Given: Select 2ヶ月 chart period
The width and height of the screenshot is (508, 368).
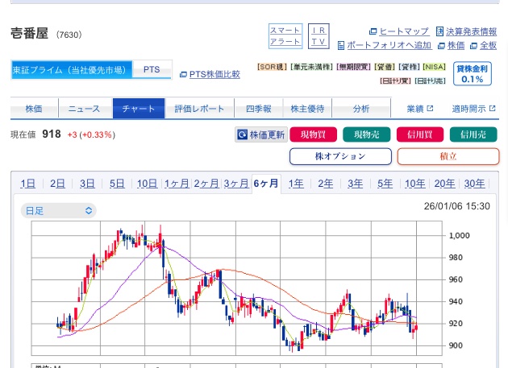Looking at the screenshot, I should [x=206, y=184].
